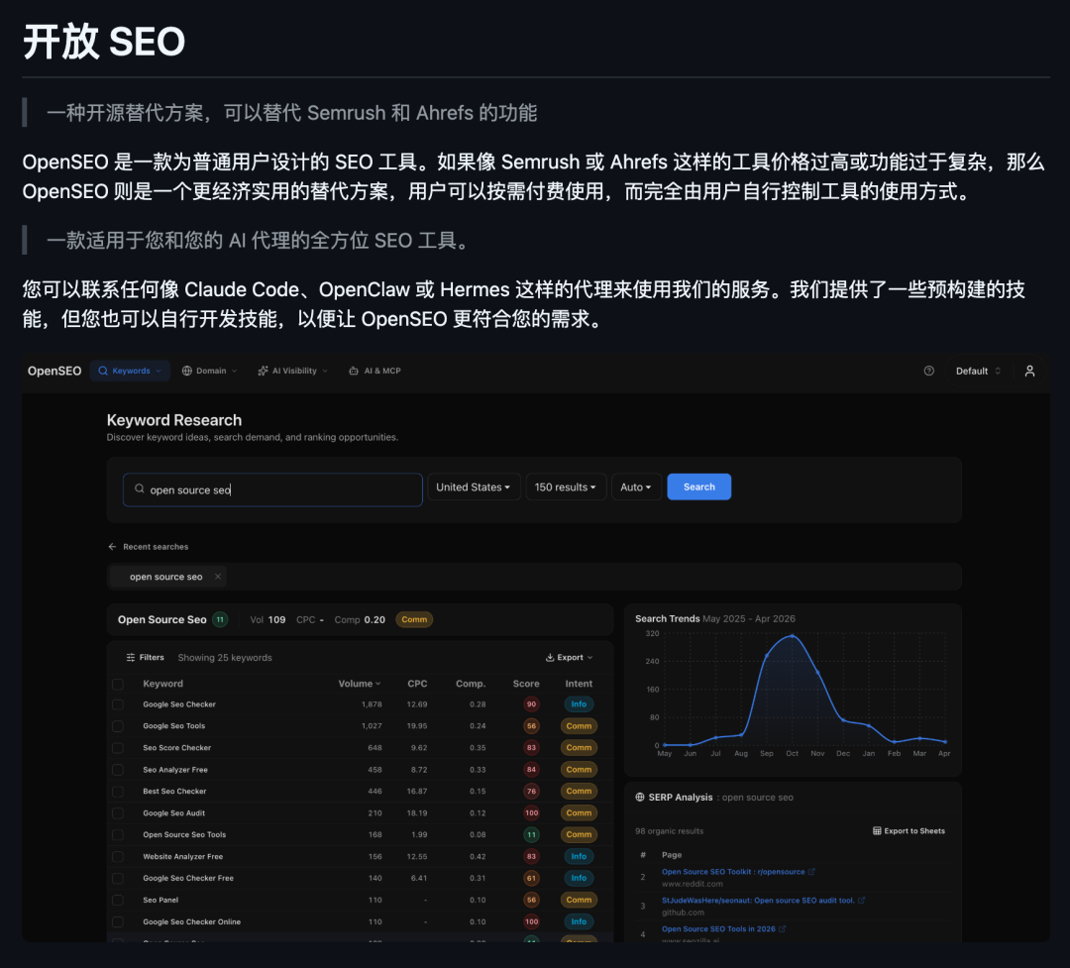Image resolution: width=1070 pixels, height=968 pixels.
Task: Click the help question mark icon
Action: [x=928, y=371]
